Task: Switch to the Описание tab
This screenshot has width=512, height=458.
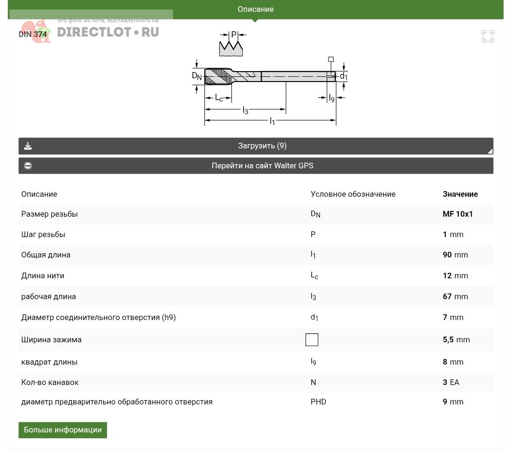Action: pos(256,9)
